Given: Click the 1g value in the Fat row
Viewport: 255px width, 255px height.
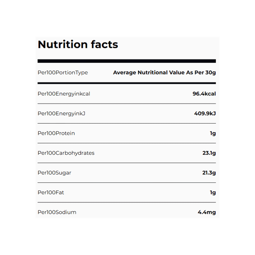Looking at the screenshot, I should click(213, 193).
